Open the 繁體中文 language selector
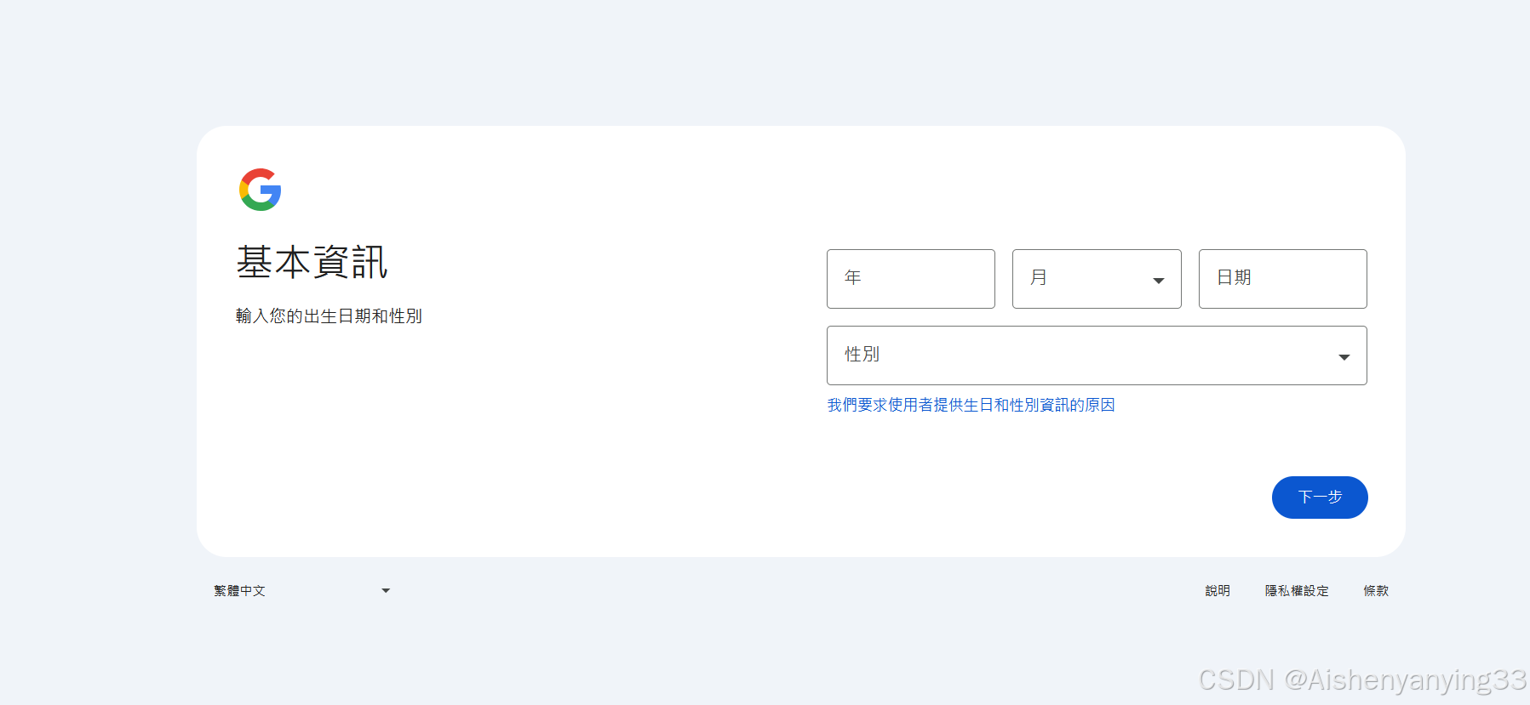Screen dimensions: 1530x705 [x=301, y=590]
